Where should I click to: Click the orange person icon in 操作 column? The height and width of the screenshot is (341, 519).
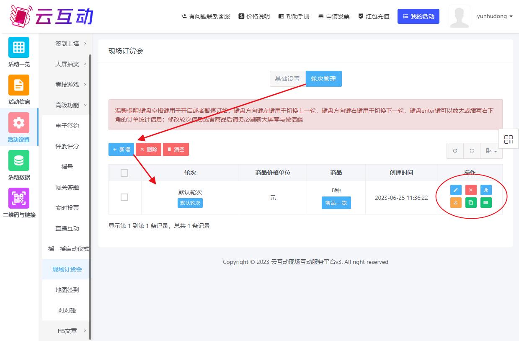[456, 203]
